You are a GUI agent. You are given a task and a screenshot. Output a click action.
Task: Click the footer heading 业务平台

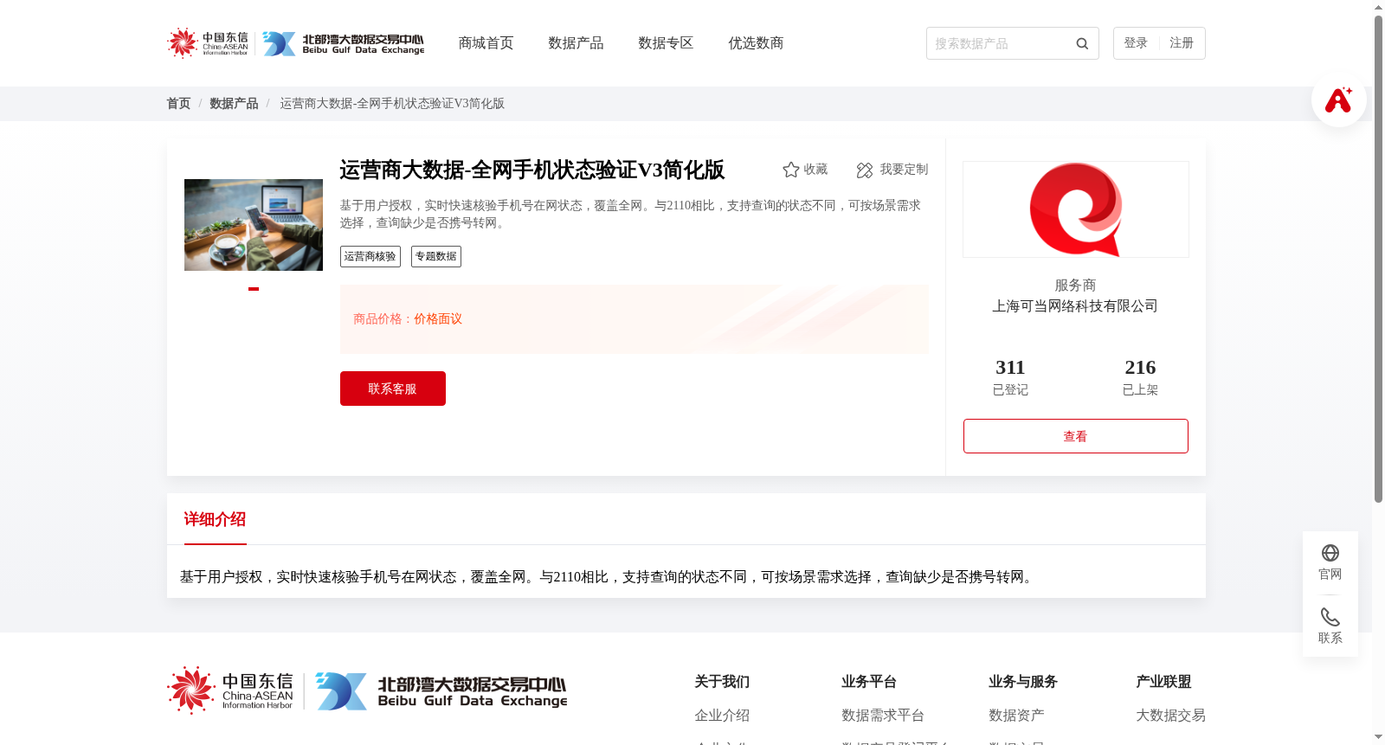869,682
